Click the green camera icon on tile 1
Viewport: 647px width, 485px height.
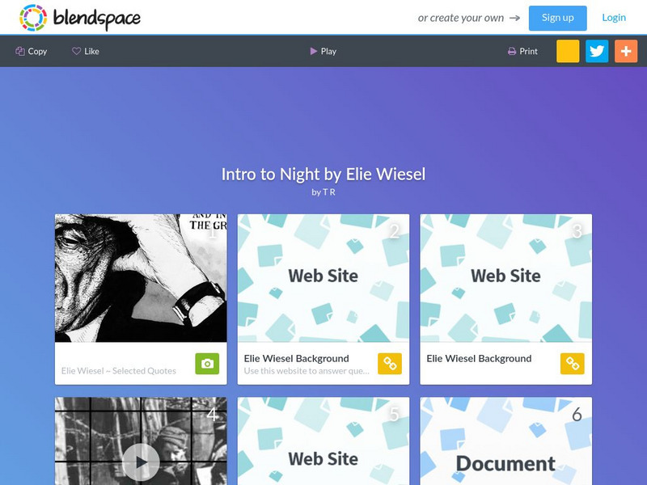point(207,364)
